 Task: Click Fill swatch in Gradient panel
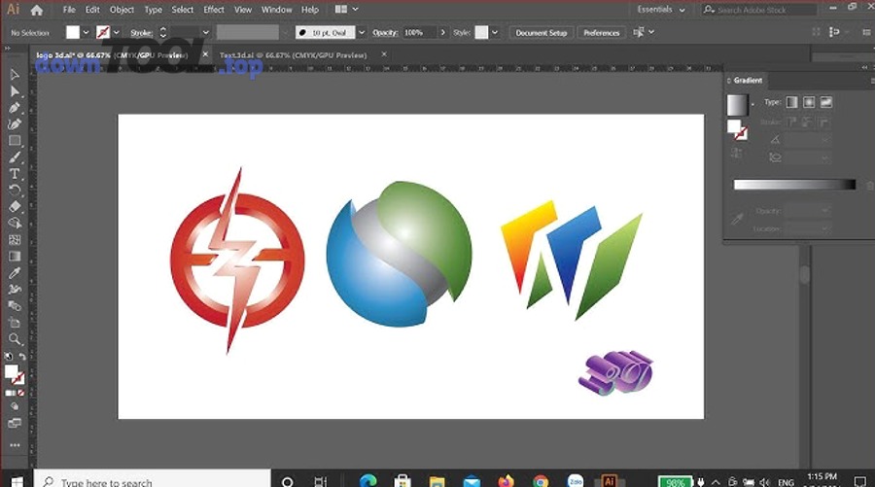pos(734,126)
